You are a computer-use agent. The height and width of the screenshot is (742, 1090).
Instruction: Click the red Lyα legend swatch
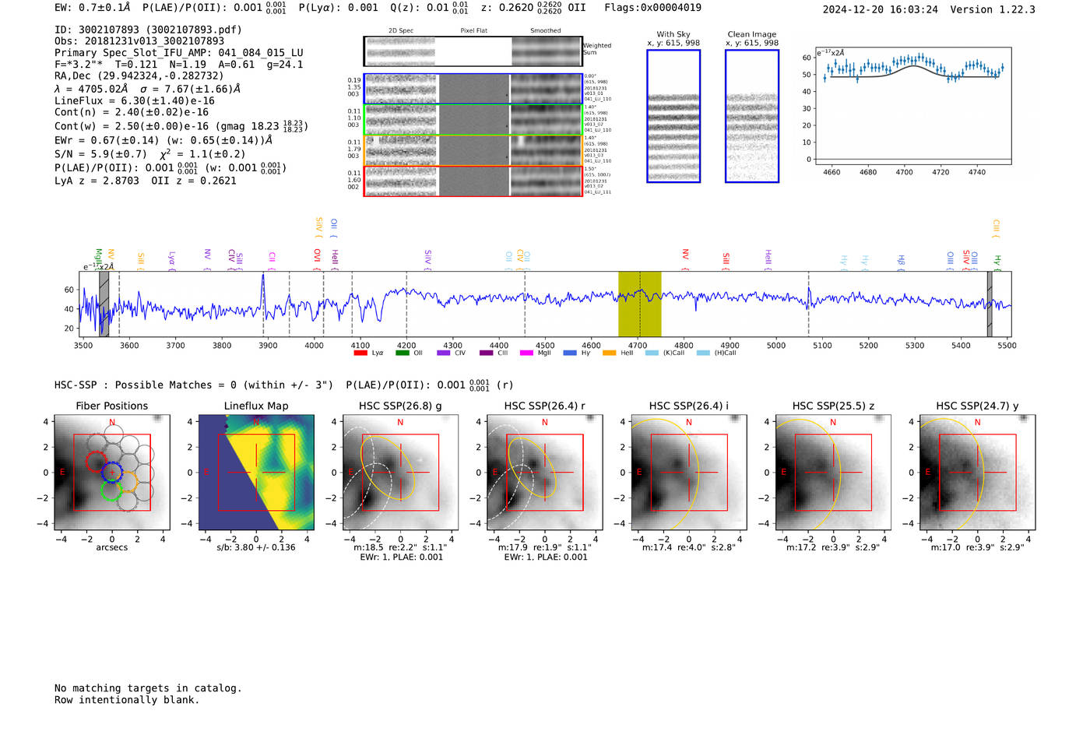click(x=360, y=353)
